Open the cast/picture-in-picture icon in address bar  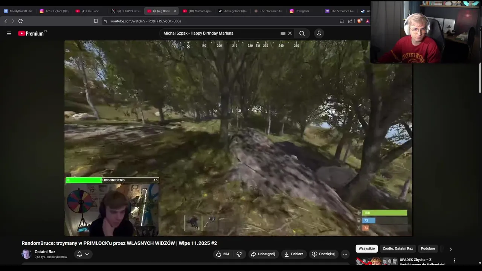coord(342,21)
